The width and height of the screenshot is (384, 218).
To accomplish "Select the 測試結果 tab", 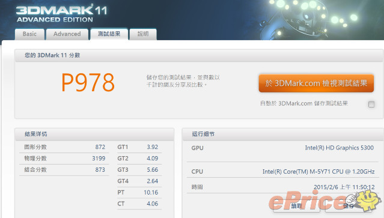I will (109, 34).
